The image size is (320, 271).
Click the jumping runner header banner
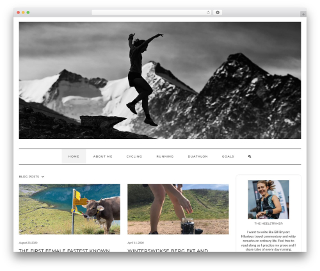tap(160, 80)
